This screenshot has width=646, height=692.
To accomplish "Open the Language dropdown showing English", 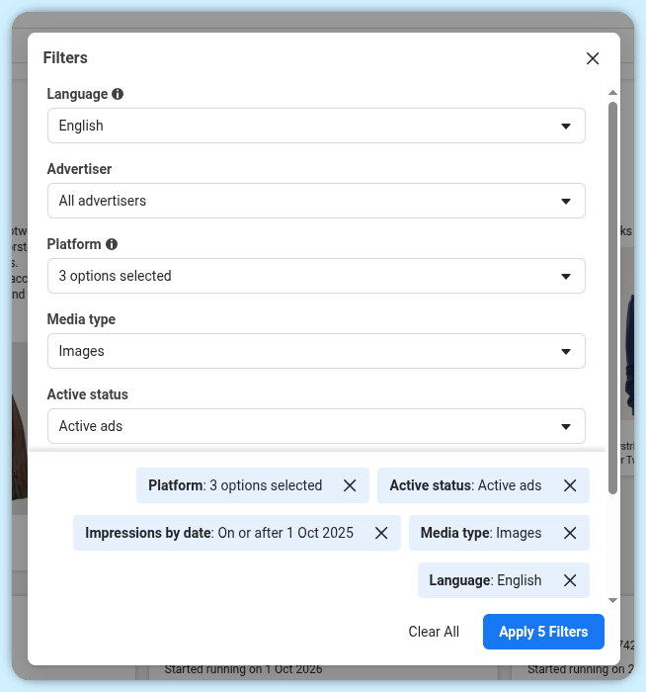I will coord(316,126).
